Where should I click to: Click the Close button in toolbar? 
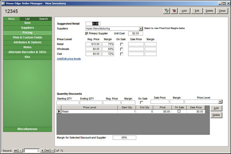pyautogui.click(x=222, y=11)
